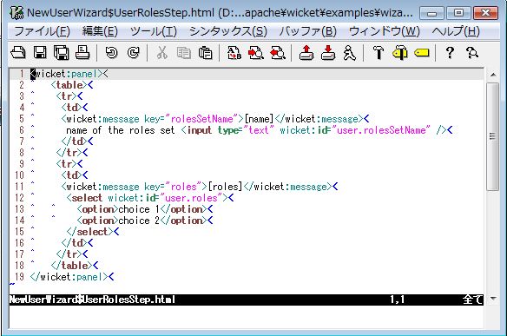Save session with downward red arrow icon
The height and width of the screenshot is (336, 507).
[x=328, y=53]
